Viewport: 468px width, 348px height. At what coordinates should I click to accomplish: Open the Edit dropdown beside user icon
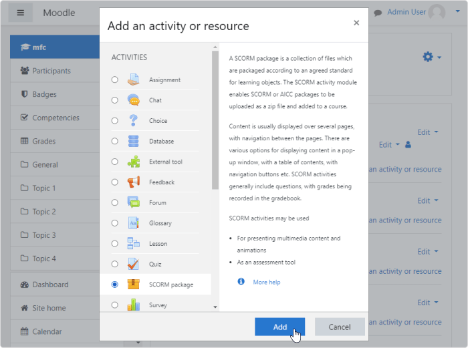click(389, 145)
